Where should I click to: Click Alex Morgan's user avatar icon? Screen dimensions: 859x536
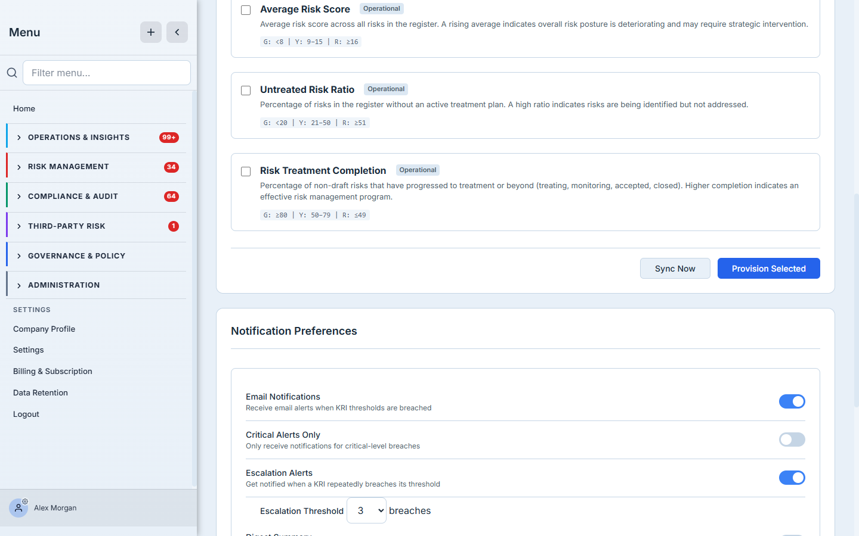tap(18, 508)
